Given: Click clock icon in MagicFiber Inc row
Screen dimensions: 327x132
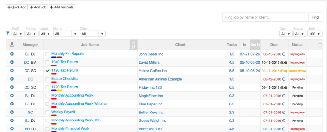Looking at the screenshot, I should (284, 96).
